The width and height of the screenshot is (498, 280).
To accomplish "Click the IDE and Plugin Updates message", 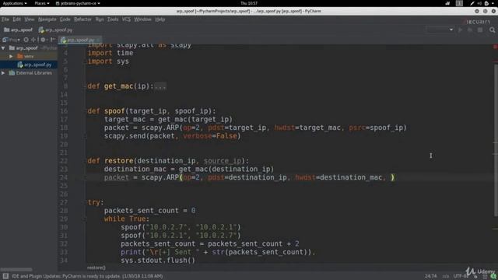I will (87, 276).
